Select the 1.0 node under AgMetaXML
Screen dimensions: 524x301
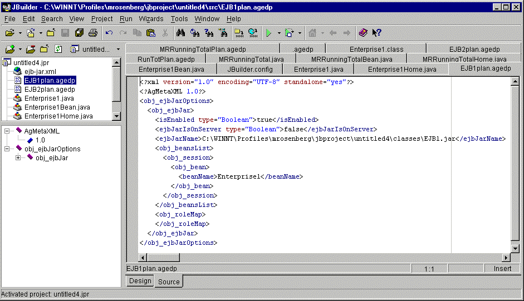tap(40, 140)
